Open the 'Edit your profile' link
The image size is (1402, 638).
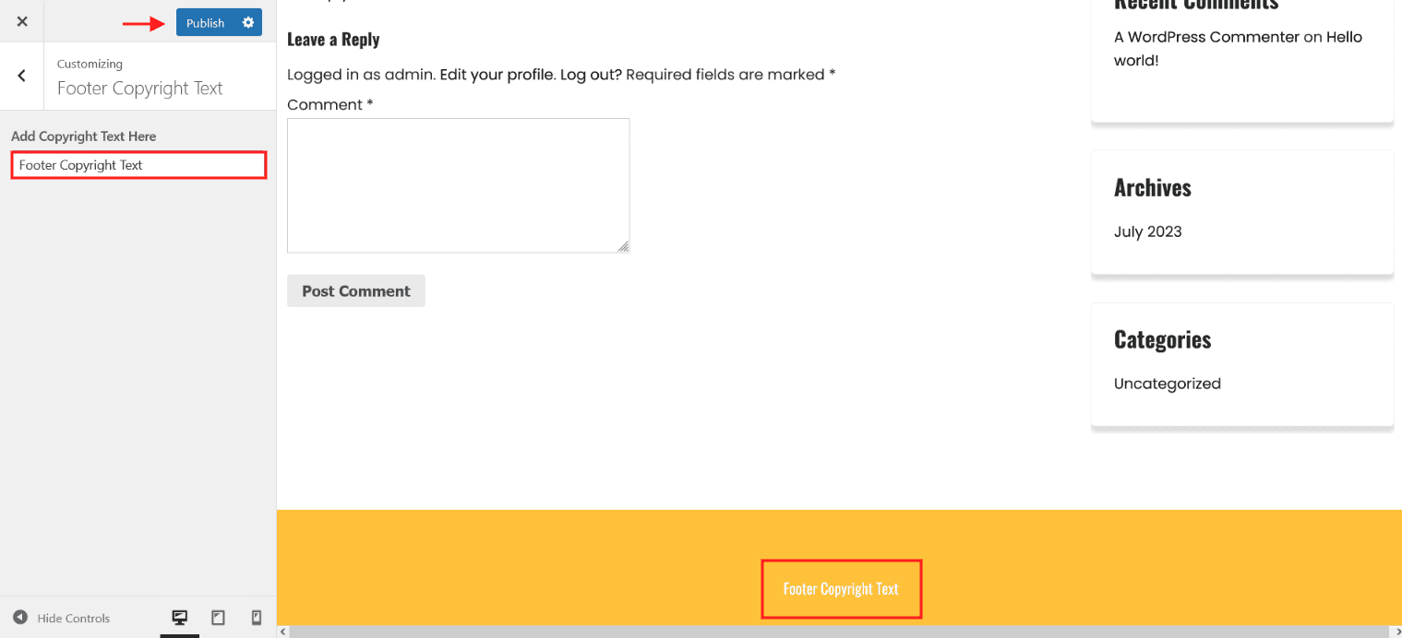coord(497,74)
